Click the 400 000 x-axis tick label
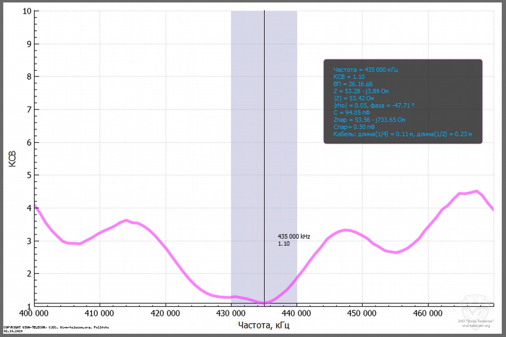 point(35,313)
